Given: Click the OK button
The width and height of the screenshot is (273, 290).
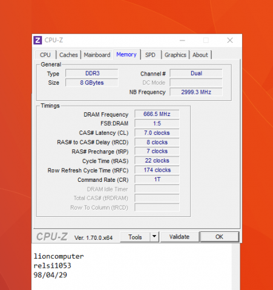Looking at the screenshot, I should click(219, 237).
